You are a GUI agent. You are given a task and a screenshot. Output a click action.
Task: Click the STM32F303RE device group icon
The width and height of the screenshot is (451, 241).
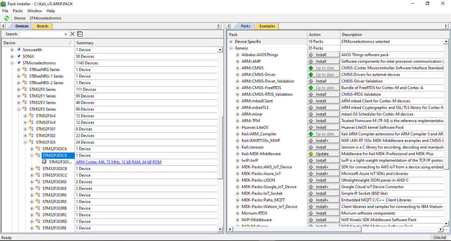[x=38, y=228]
